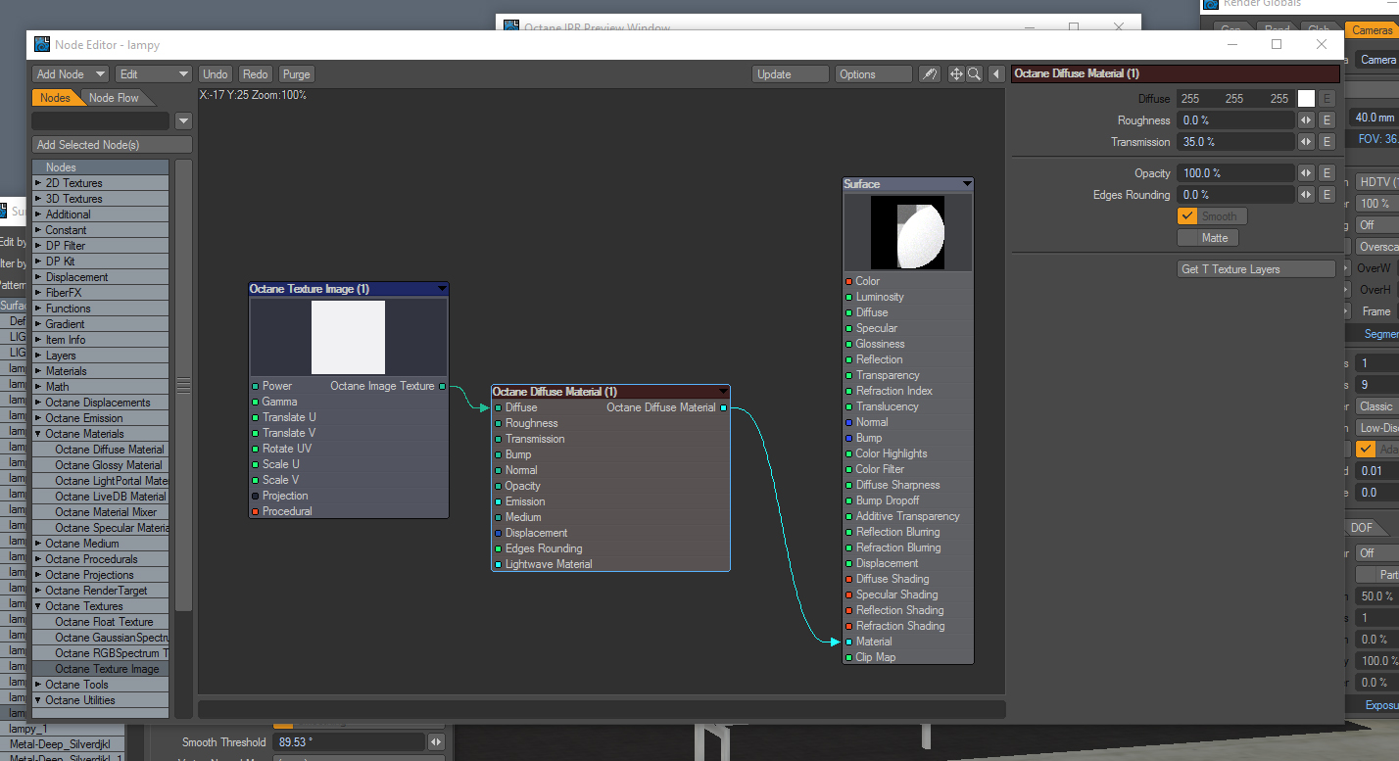This screenshot has height=761, width=1399.
Task: Click Projection input connector on Octane Texture Image
Action: click(x=255, y=496)
